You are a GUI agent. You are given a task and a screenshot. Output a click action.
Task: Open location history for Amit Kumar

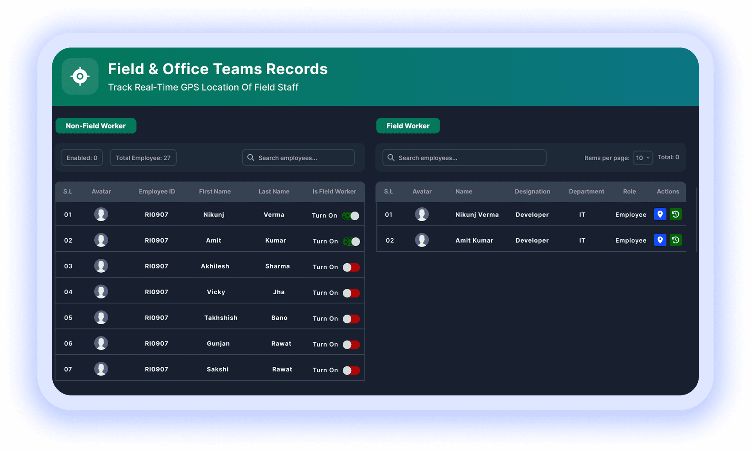coord(676,240)
